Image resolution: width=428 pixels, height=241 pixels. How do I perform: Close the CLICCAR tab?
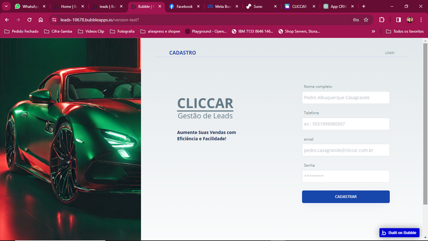[314, 6]
